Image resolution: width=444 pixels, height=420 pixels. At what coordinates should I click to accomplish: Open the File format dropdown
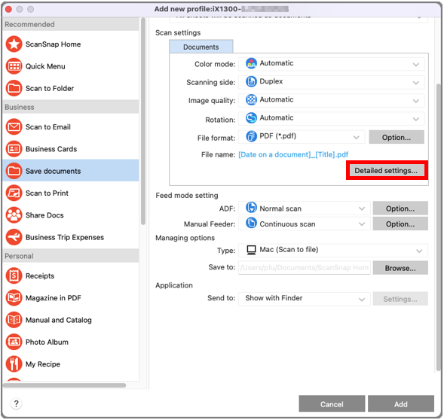(x=302, y=137)
